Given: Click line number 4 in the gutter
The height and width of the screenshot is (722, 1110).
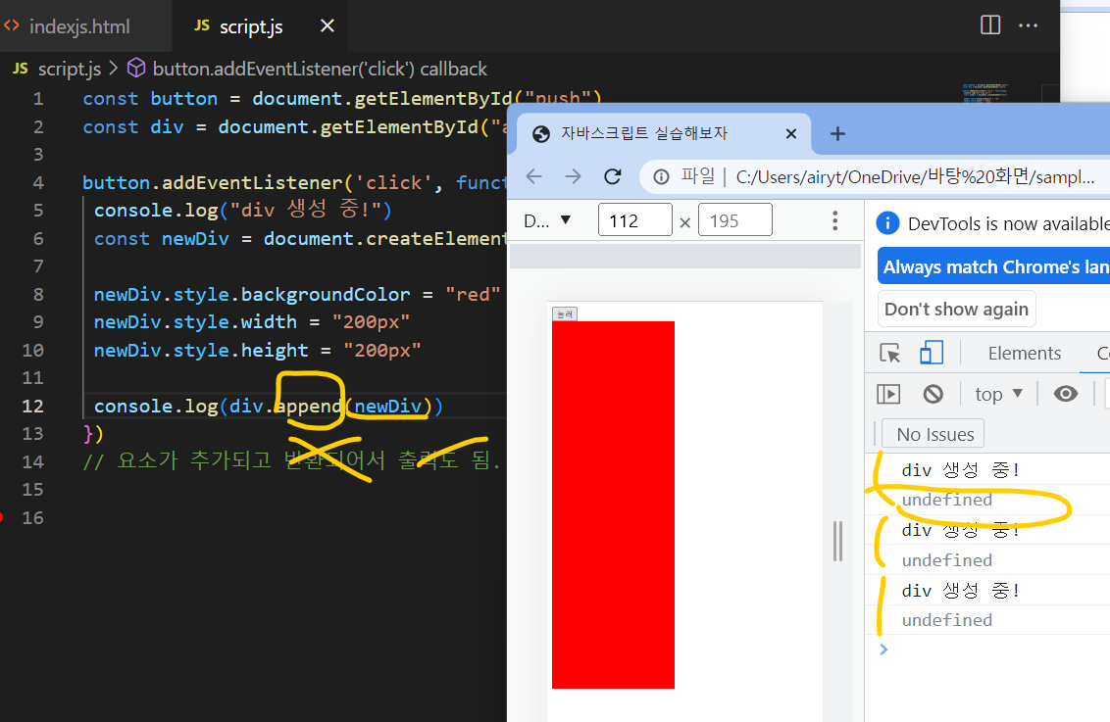Looking at the screenshot, I should click(x=38, y=182).
